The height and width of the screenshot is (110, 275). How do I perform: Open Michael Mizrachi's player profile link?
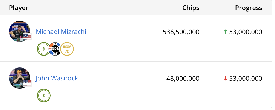[x=61, y=32]
